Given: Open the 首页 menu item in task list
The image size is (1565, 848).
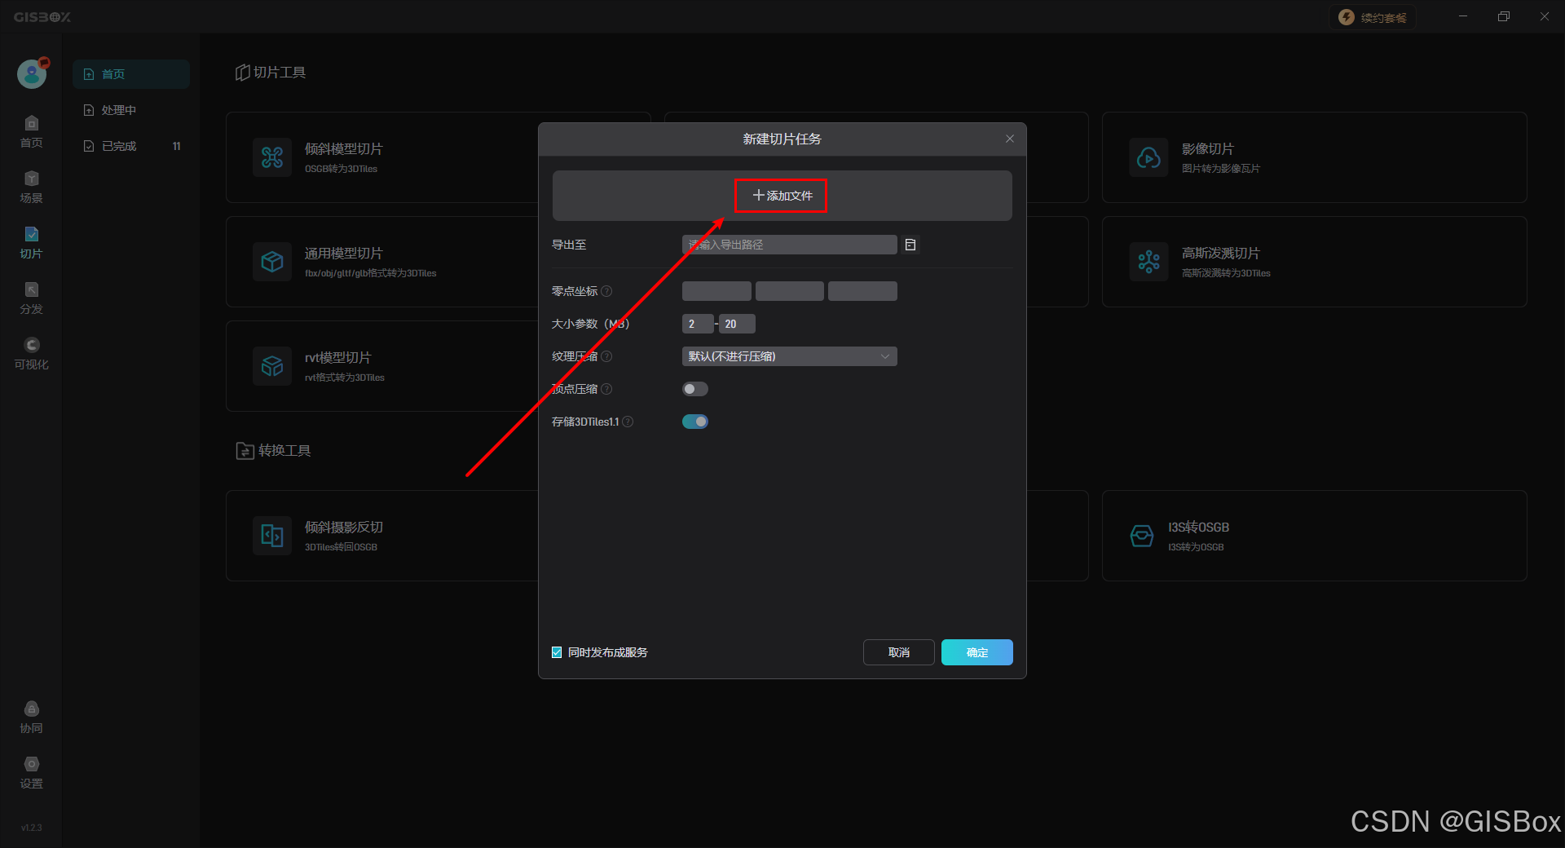Looking at the screenshot, I should pyautogui.click(x=131, y=74).
